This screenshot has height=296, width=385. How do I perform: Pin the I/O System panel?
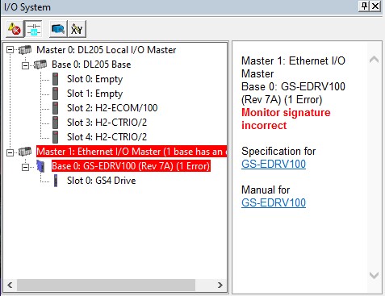coord(364,6)
